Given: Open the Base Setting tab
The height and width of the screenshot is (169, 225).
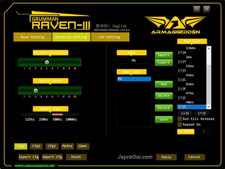Looking at the screenshot, I should click(x=32, y=37).
